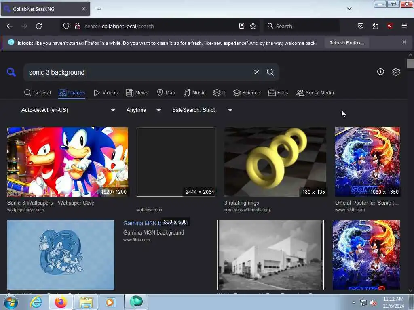The image size is (414, 310).
Task: Open tracking protection shield icon
Action: click(66, 26)
